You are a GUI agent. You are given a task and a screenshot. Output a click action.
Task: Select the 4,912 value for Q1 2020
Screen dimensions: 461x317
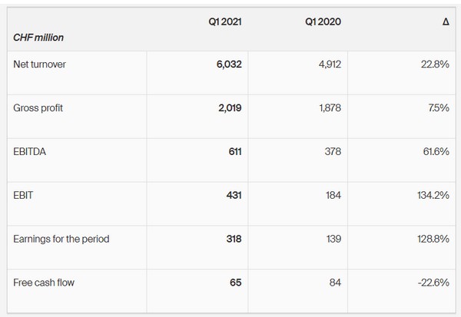tap(329, 64)
